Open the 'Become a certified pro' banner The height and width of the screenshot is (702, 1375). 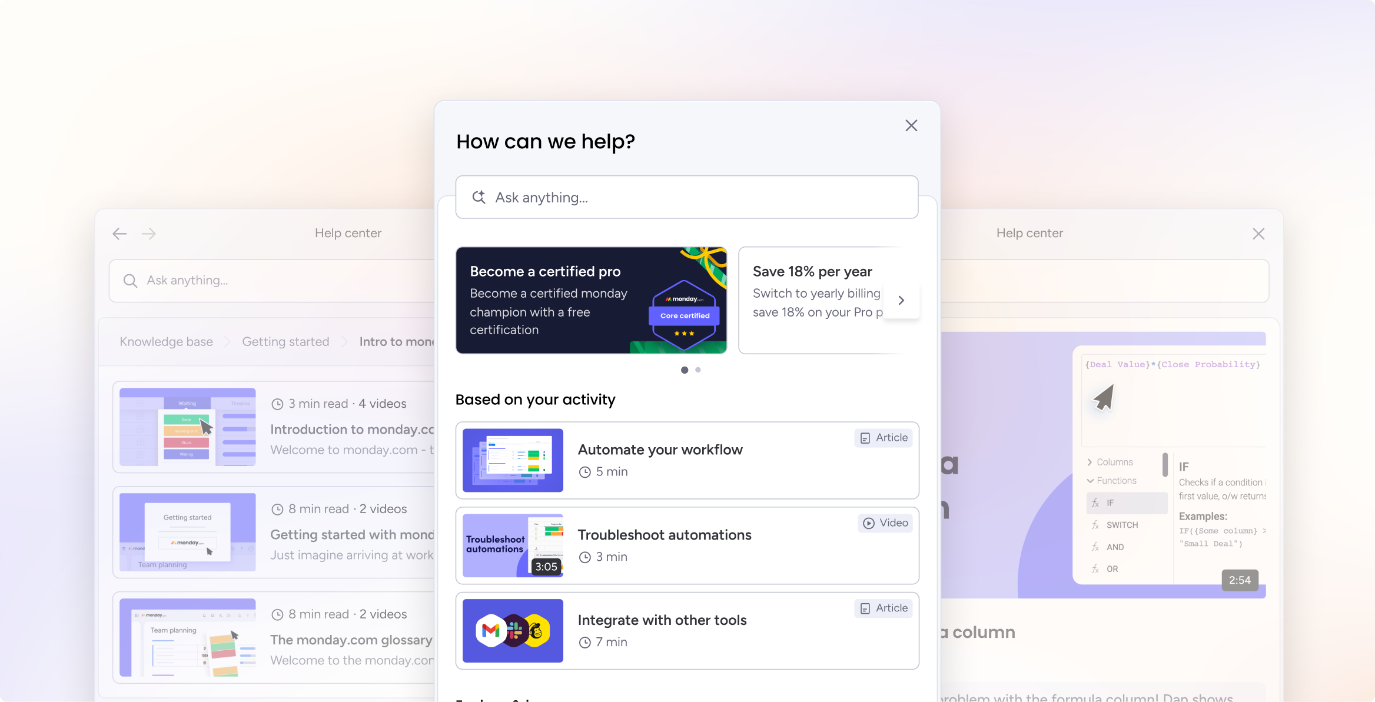[x=592, y=300]
